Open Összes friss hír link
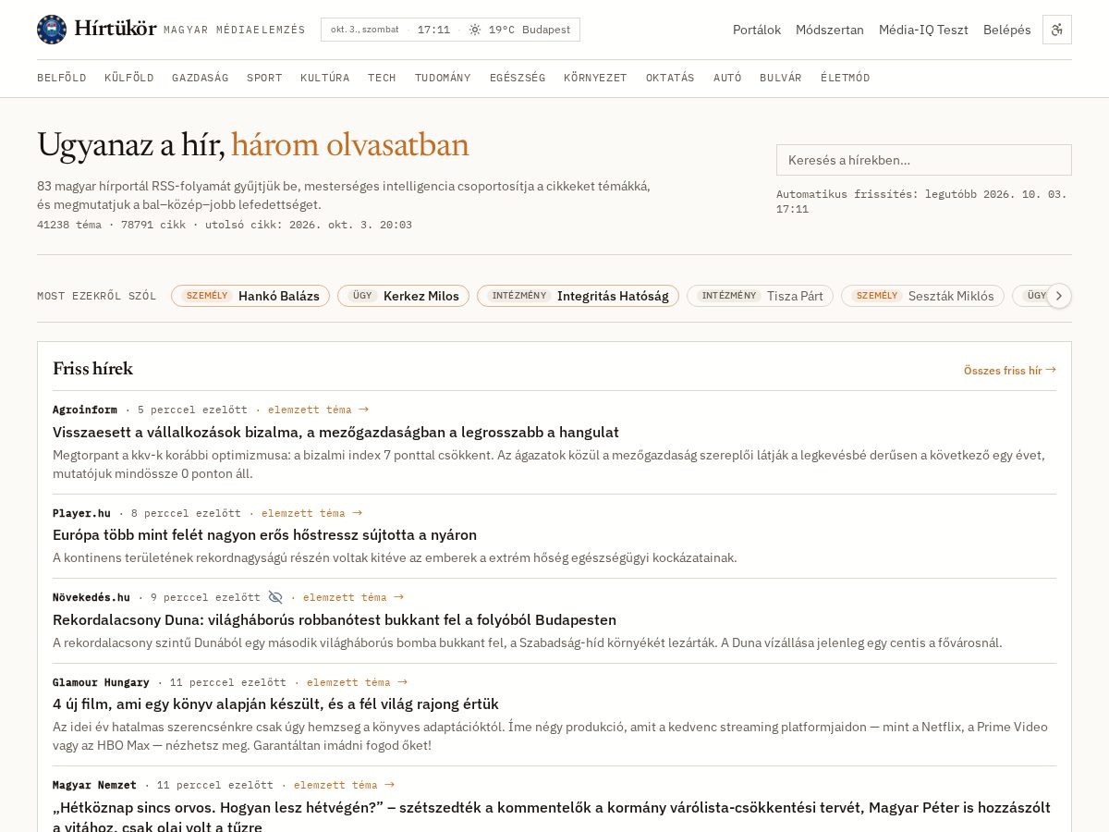This screenshot has width=1109, height=832. [1010, 370]
